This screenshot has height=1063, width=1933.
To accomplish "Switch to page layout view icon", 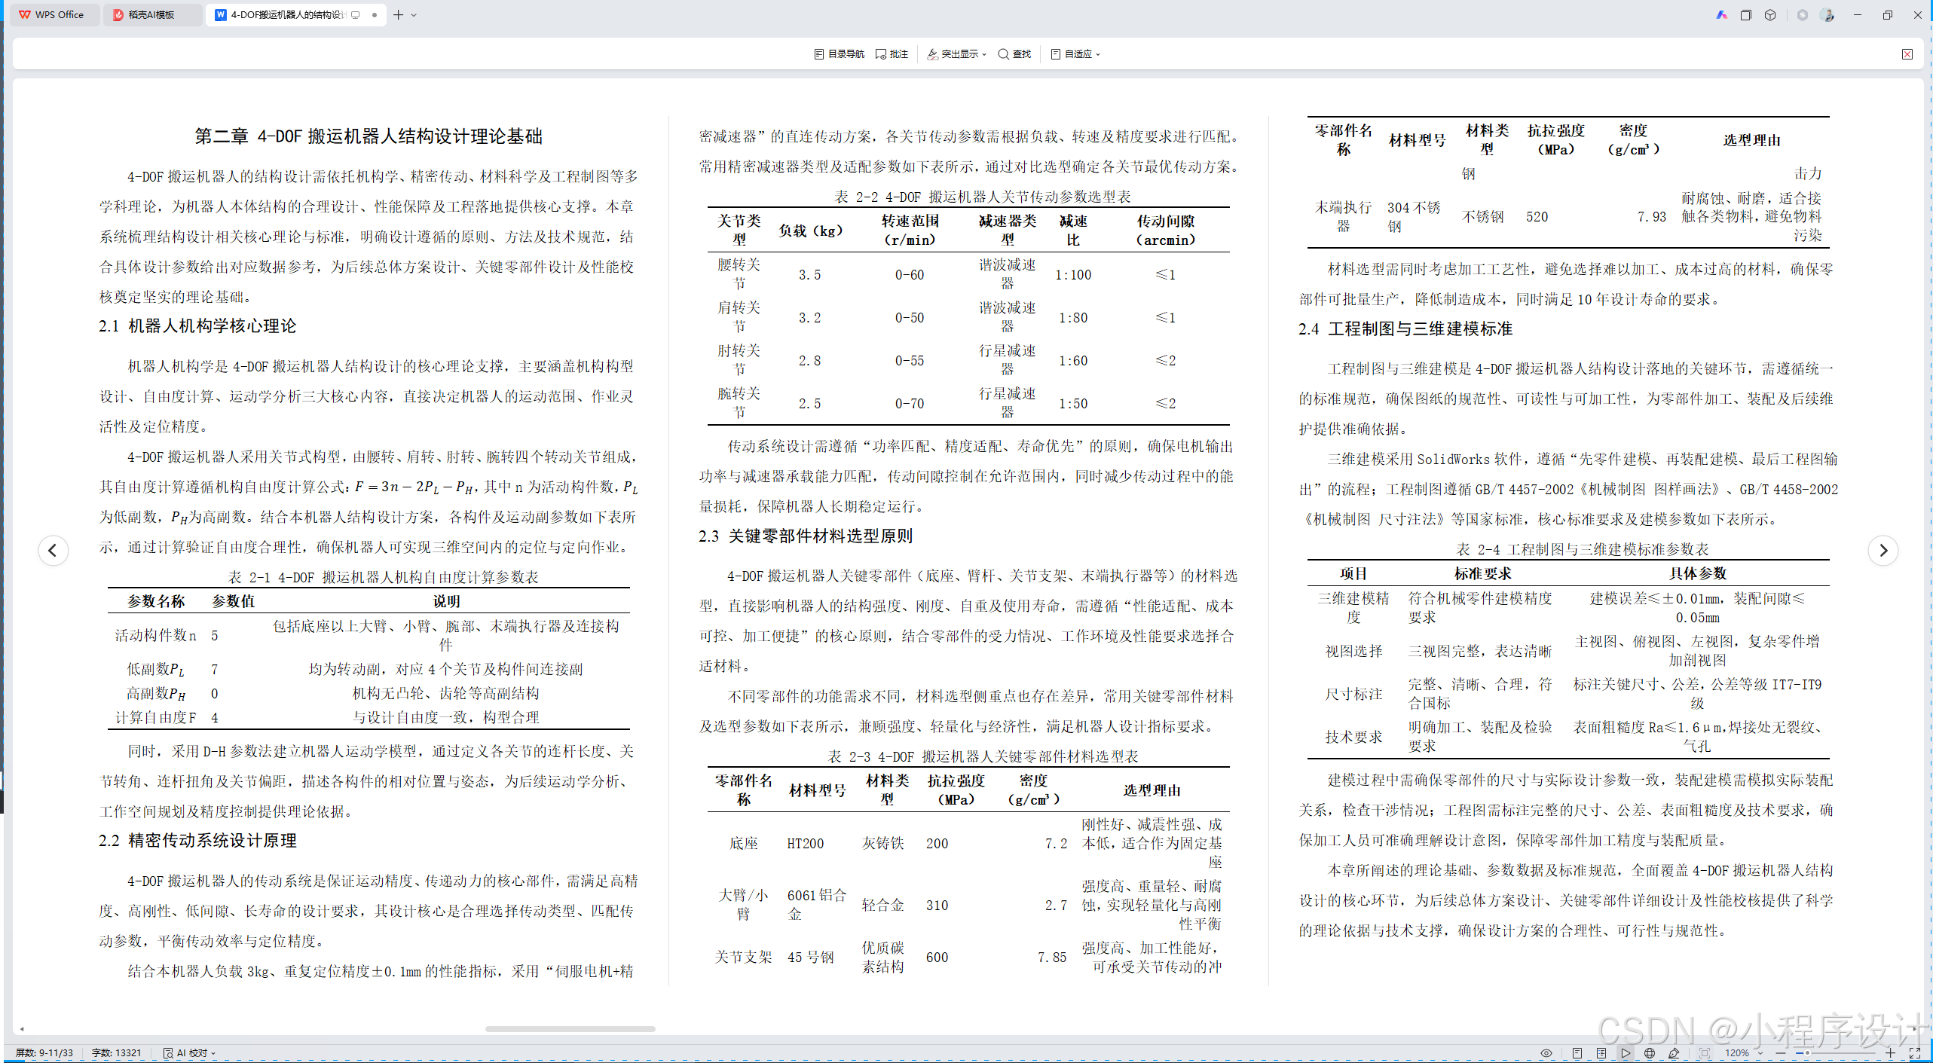I will coord(1577,1052).
